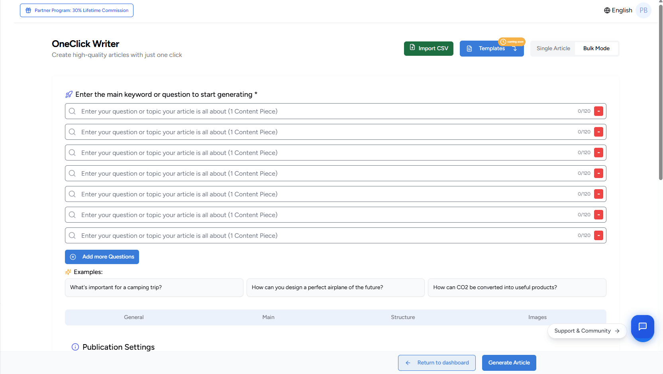Remove the first keyword input row
This screenshot has height=374, width=663.
point(598,111)
